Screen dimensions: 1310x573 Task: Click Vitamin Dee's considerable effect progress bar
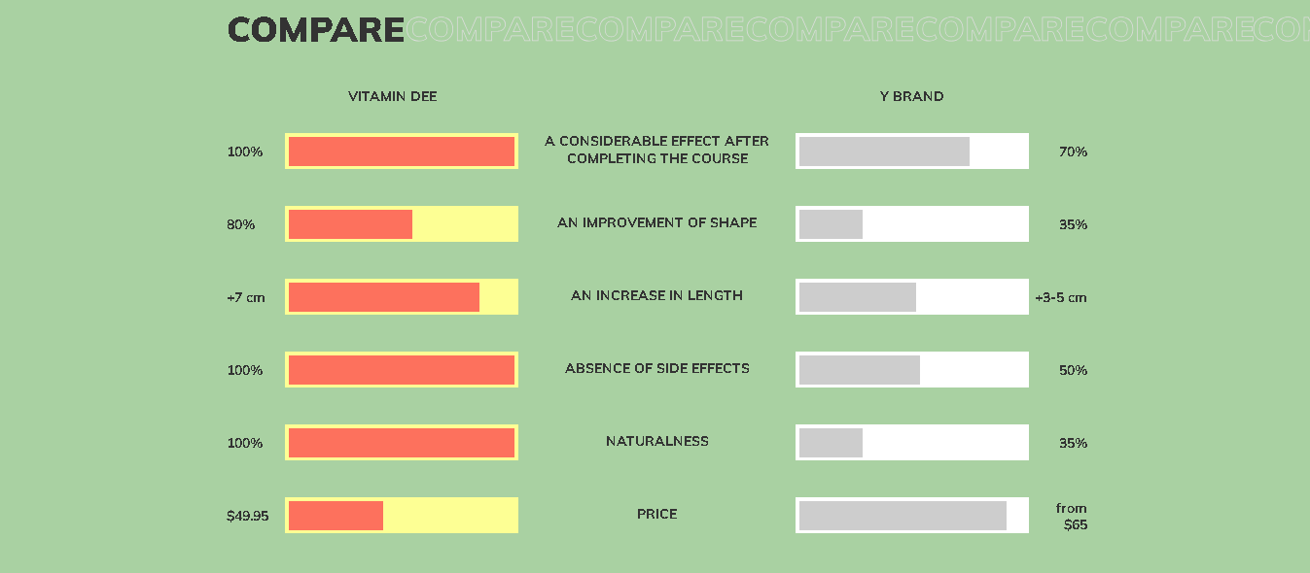coord(402,152)
